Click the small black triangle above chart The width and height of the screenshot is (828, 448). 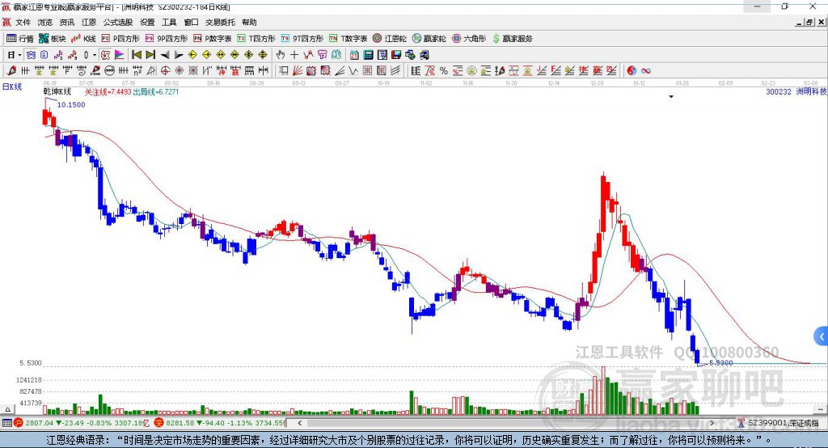(671, 97)
